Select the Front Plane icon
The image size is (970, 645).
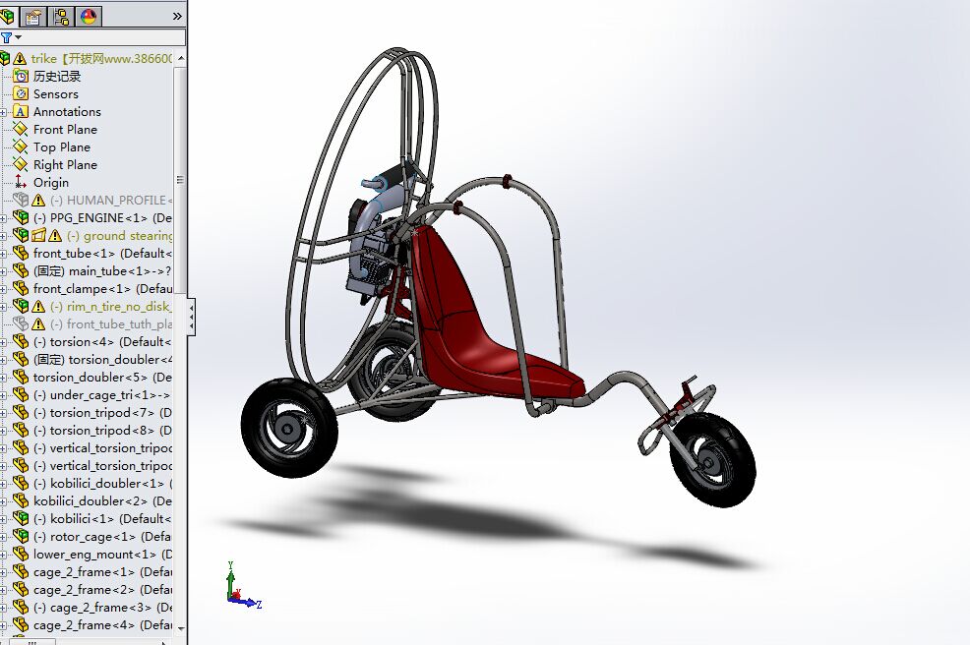(x=21, y=129)
